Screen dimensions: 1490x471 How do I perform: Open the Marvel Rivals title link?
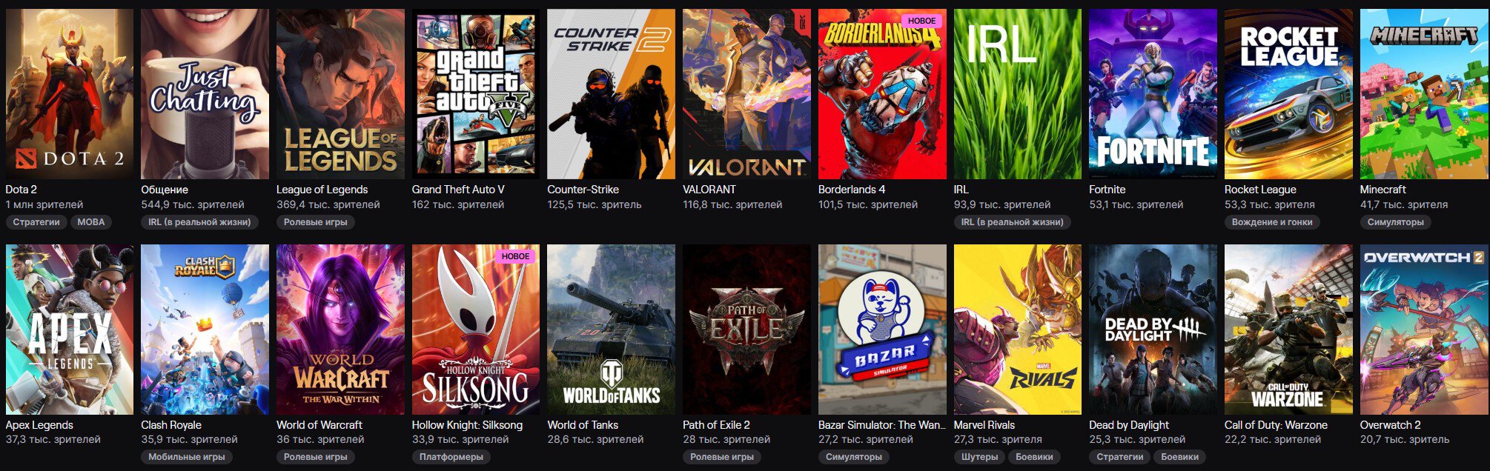[x=984, y=425]
